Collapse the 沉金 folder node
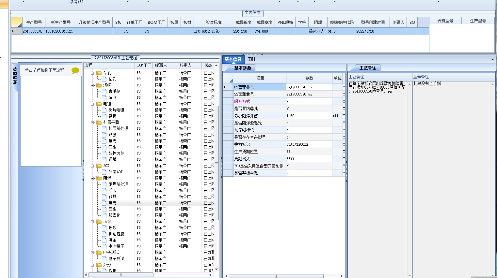This screenshot has height=278, width=497. pyautogui.click(x=92, y=222)
